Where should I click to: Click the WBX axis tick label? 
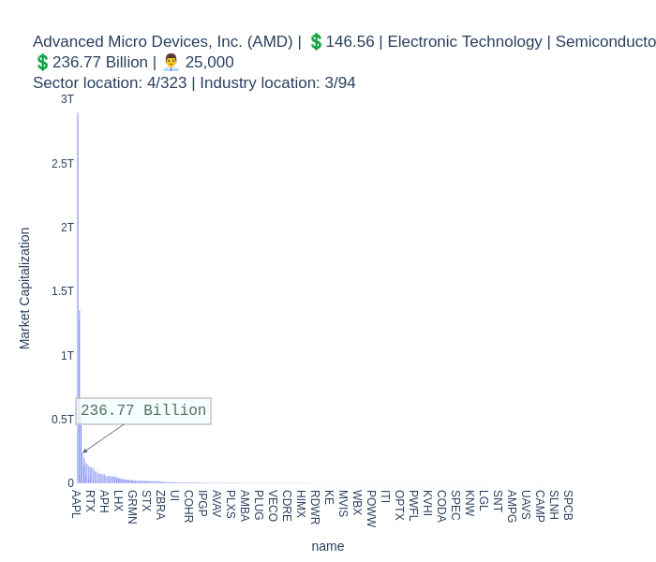click(357, 503)
